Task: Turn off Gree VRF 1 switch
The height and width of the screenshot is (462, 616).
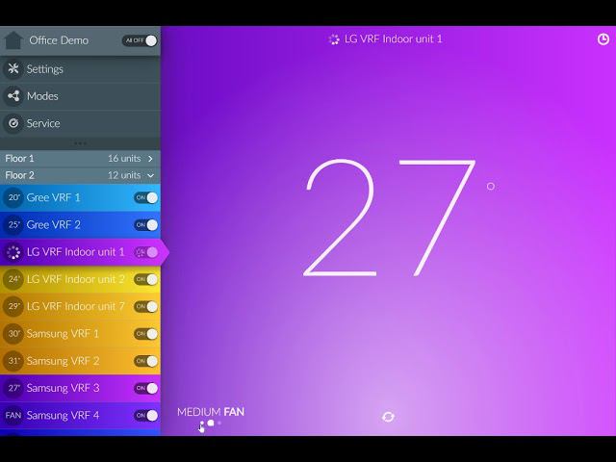Action: [x=145, y=197]
